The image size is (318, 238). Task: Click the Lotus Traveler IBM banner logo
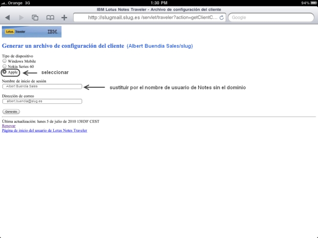[x=32, y=32]
